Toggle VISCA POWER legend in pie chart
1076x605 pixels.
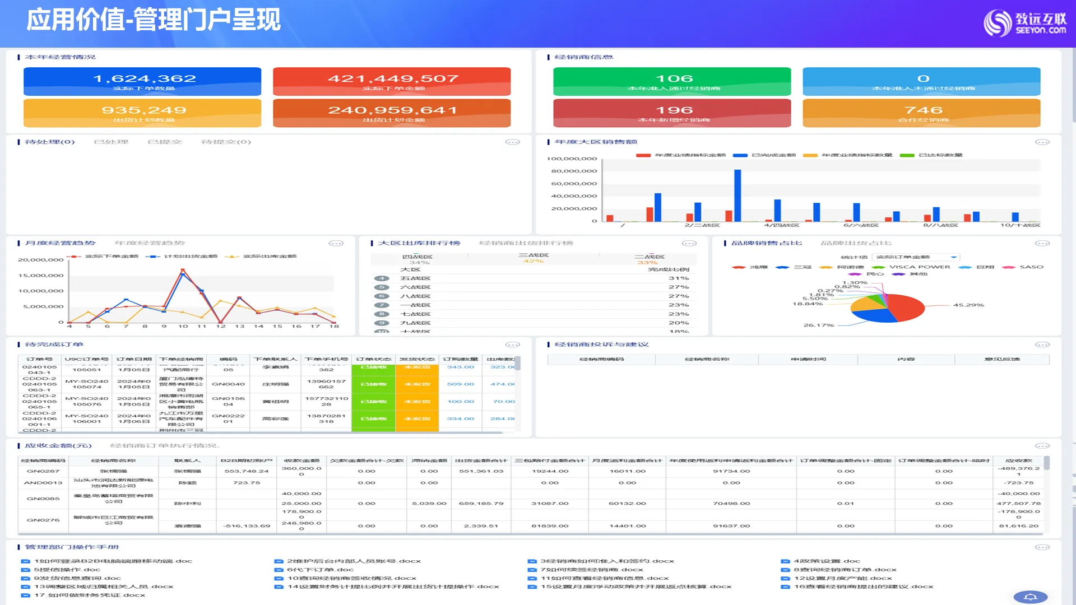click(911, 267)
